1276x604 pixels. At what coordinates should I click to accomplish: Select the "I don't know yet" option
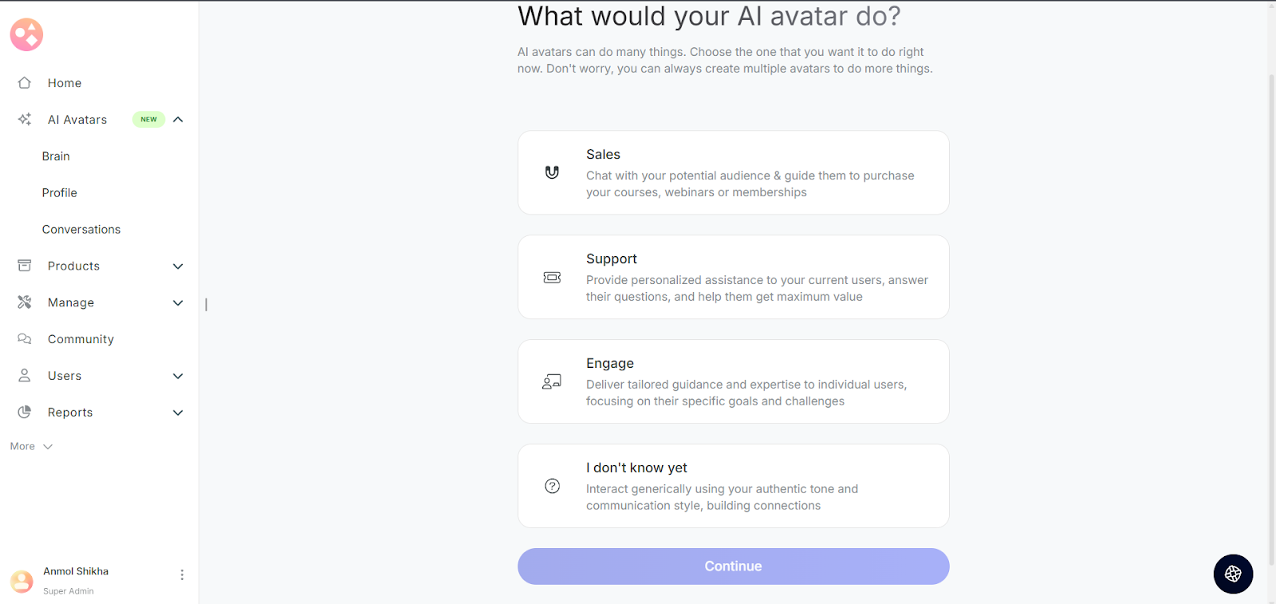pos(733,486)
